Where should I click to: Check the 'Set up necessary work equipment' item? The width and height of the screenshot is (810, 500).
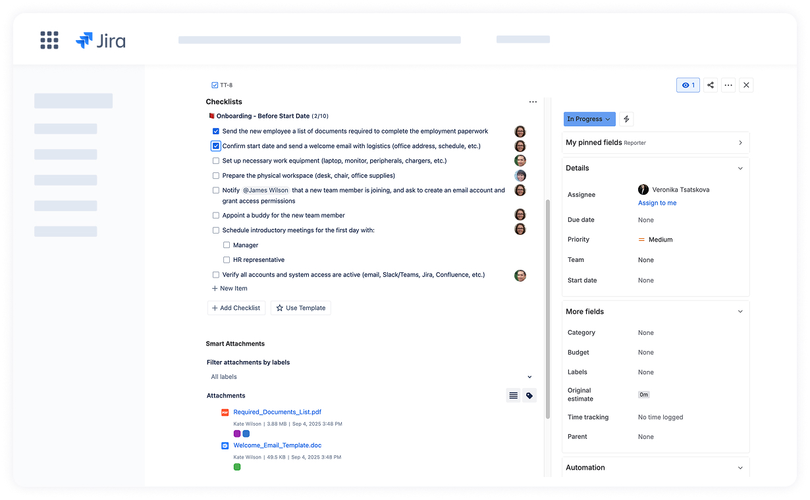click(x=215, y=161)
